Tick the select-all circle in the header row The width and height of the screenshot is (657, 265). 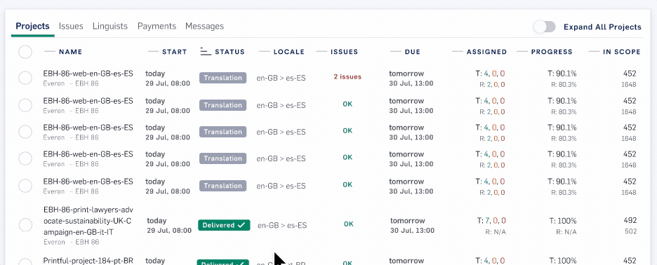(x=25, y=52)
